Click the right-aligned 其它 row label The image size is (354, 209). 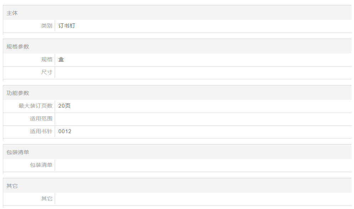47,199
